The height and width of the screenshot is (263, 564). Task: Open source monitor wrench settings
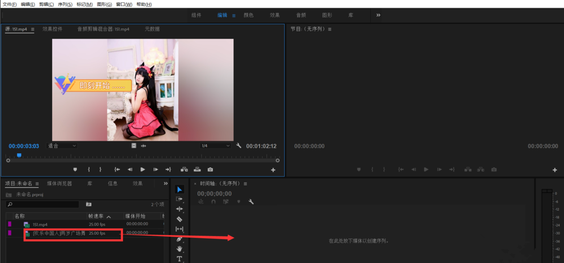[x=238, y=145]
